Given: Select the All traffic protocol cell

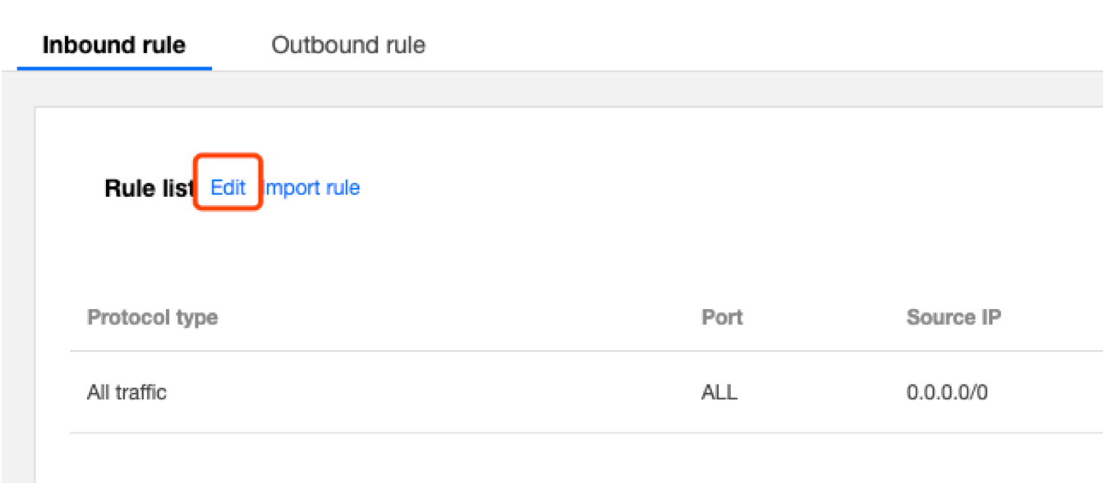Looking at the screenshot, I should 126,392.
